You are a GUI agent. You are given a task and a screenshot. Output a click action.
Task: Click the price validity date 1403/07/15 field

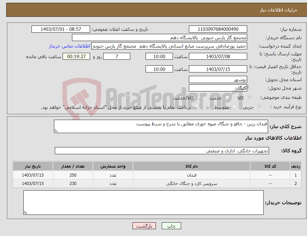(x=218, y=69)
